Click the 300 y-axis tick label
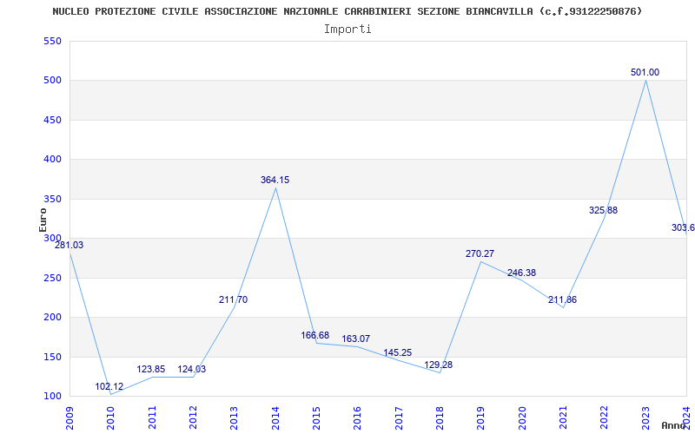Viewport: 695px width, 434px height. tap(52, 239)
